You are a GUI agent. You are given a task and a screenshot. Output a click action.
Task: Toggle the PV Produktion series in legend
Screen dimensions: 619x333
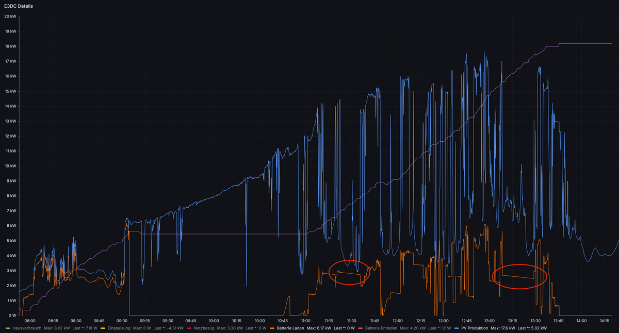pyautogui.click(x=474, y=328)
